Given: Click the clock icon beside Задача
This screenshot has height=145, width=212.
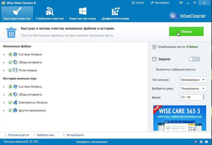Looking at the screenshot, I should tap(154, 59).
